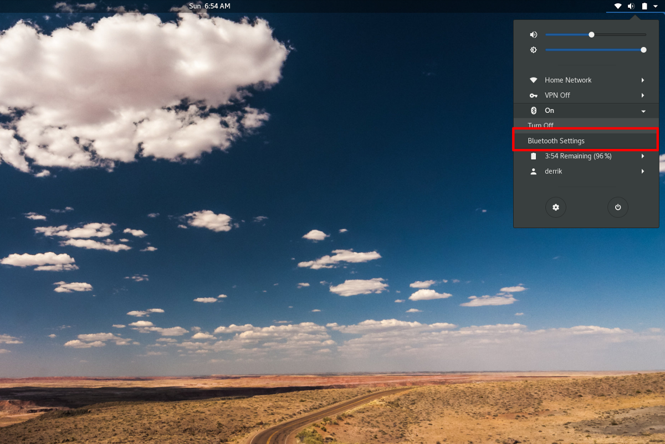This screenshot has height=444, width=665.
Task: Expand the VPN Off submenu arrow
Action: click(643, 95)
